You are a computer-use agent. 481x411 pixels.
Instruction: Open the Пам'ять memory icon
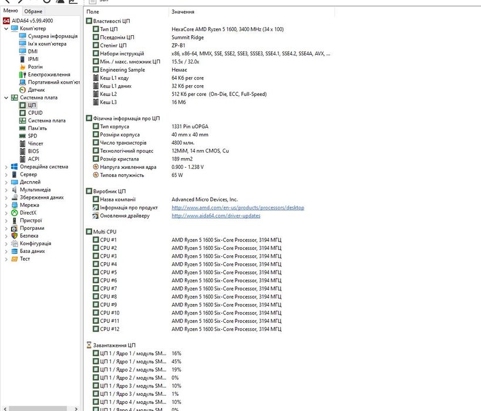(x=22, y=128)
